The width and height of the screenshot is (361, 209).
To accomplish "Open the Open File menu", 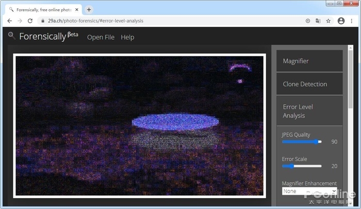I will (101, 37).
